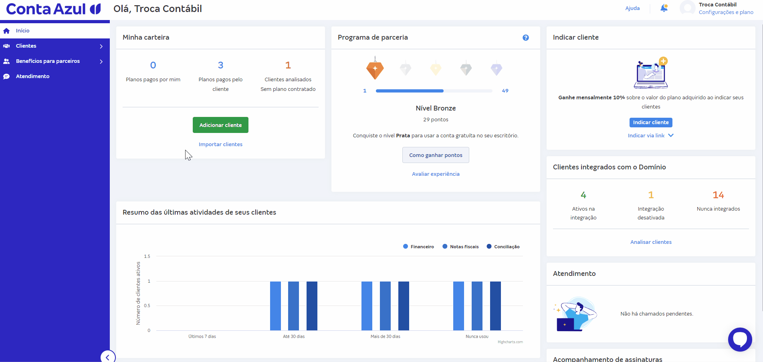Click the 1 Clientes analisados value
This screenshot has width=763, height=362.
(x=288, y=65)
